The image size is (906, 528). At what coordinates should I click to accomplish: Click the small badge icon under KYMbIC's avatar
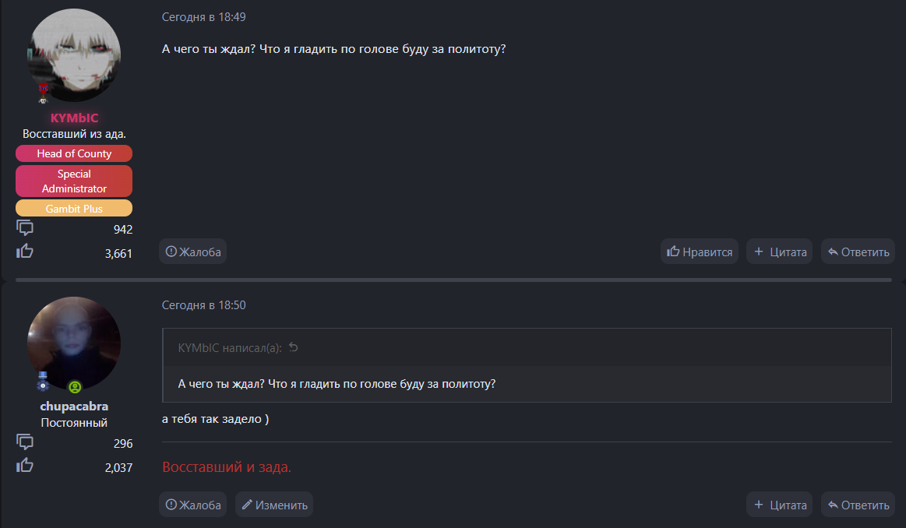pyautogui.click(x=43, y=94)
